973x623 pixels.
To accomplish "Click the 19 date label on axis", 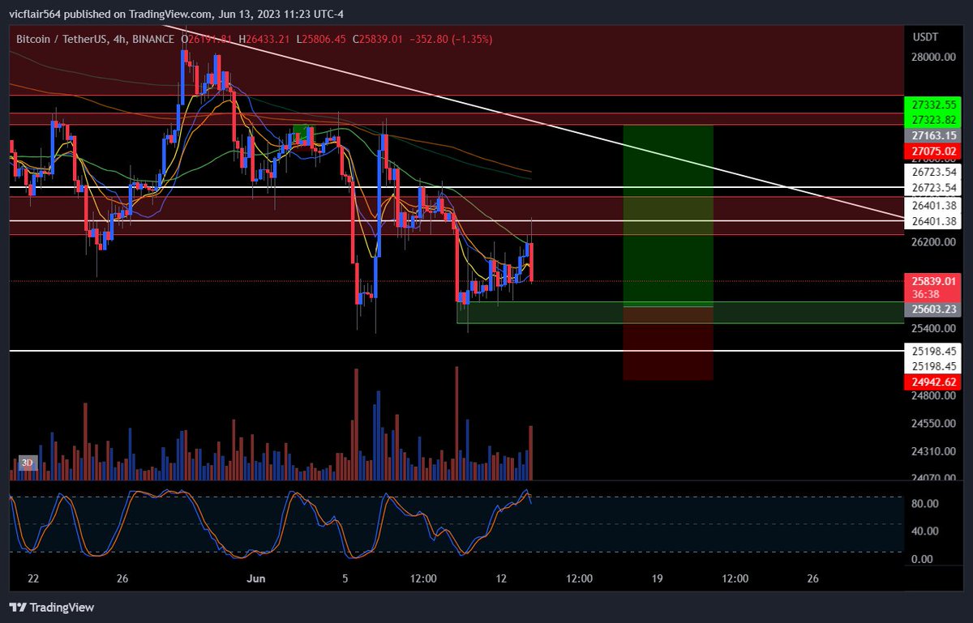I will [657, 578].
